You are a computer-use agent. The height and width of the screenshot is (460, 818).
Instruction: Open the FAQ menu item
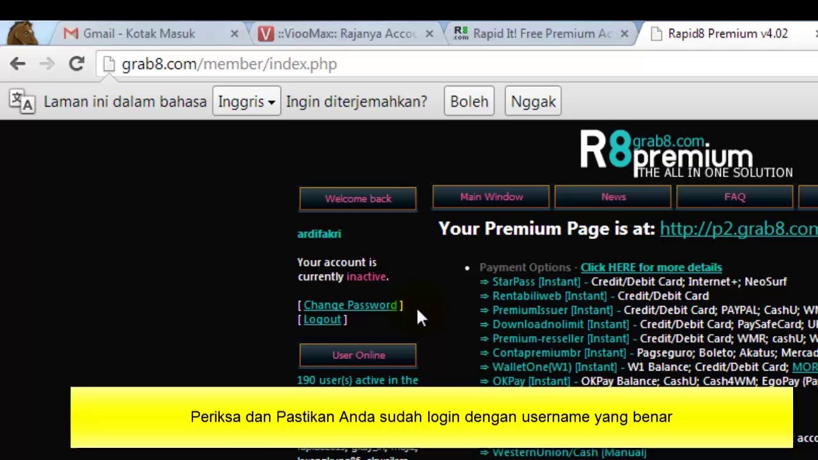point(735,197)
